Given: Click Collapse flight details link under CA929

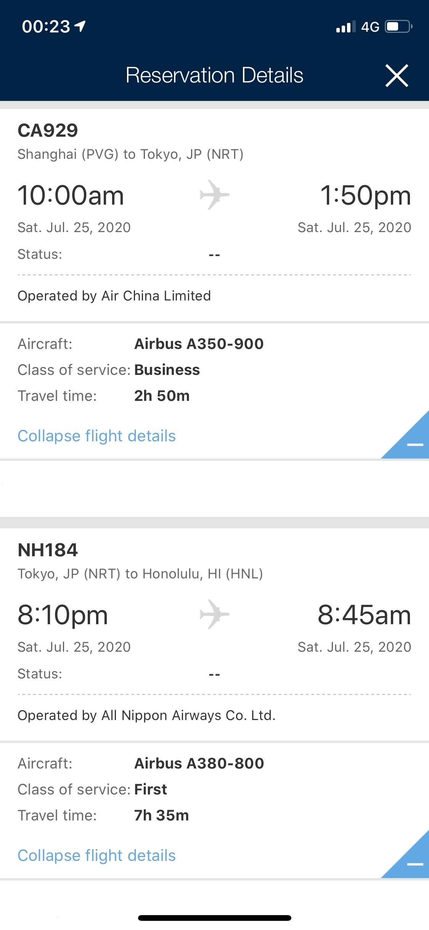Looking at the screenshot, I should [x=97, y=436].
